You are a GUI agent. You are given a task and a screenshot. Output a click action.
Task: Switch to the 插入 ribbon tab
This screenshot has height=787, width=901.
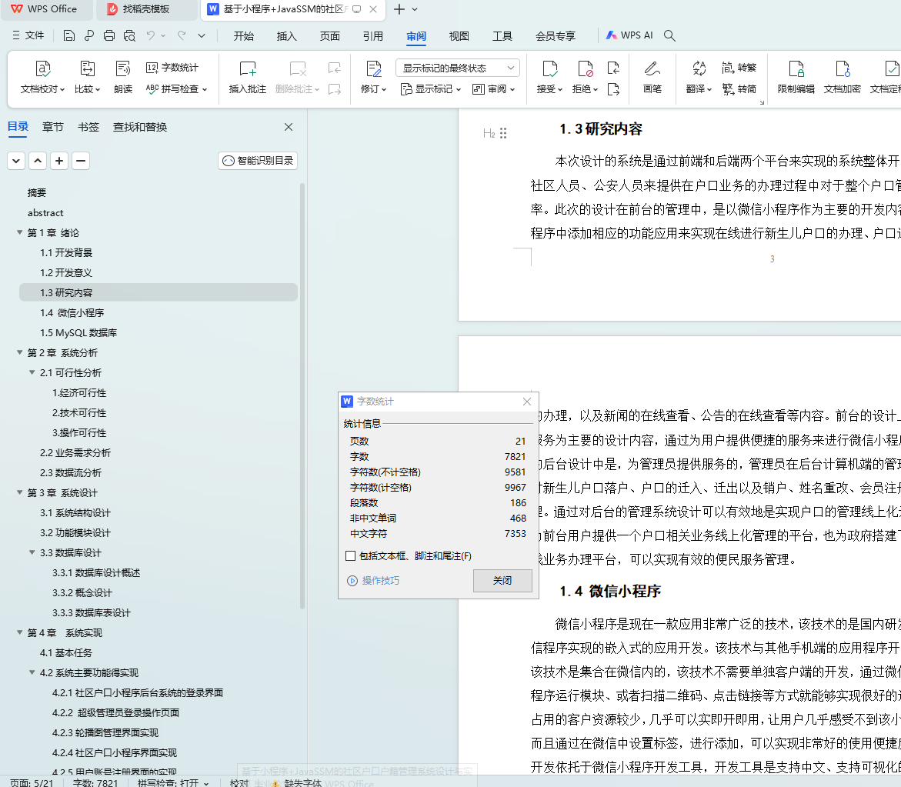(x=287, y=36)
